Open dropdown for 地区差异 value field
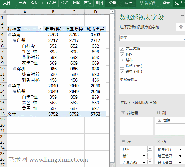 (181, 156)
